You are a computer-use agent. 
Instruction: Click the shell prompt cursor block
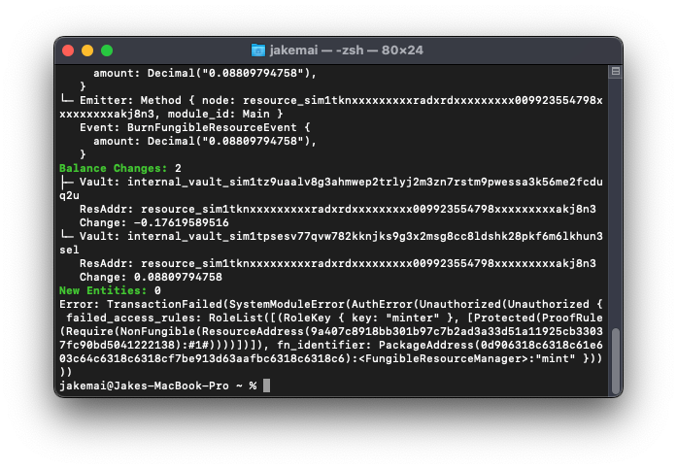[266, 385]
